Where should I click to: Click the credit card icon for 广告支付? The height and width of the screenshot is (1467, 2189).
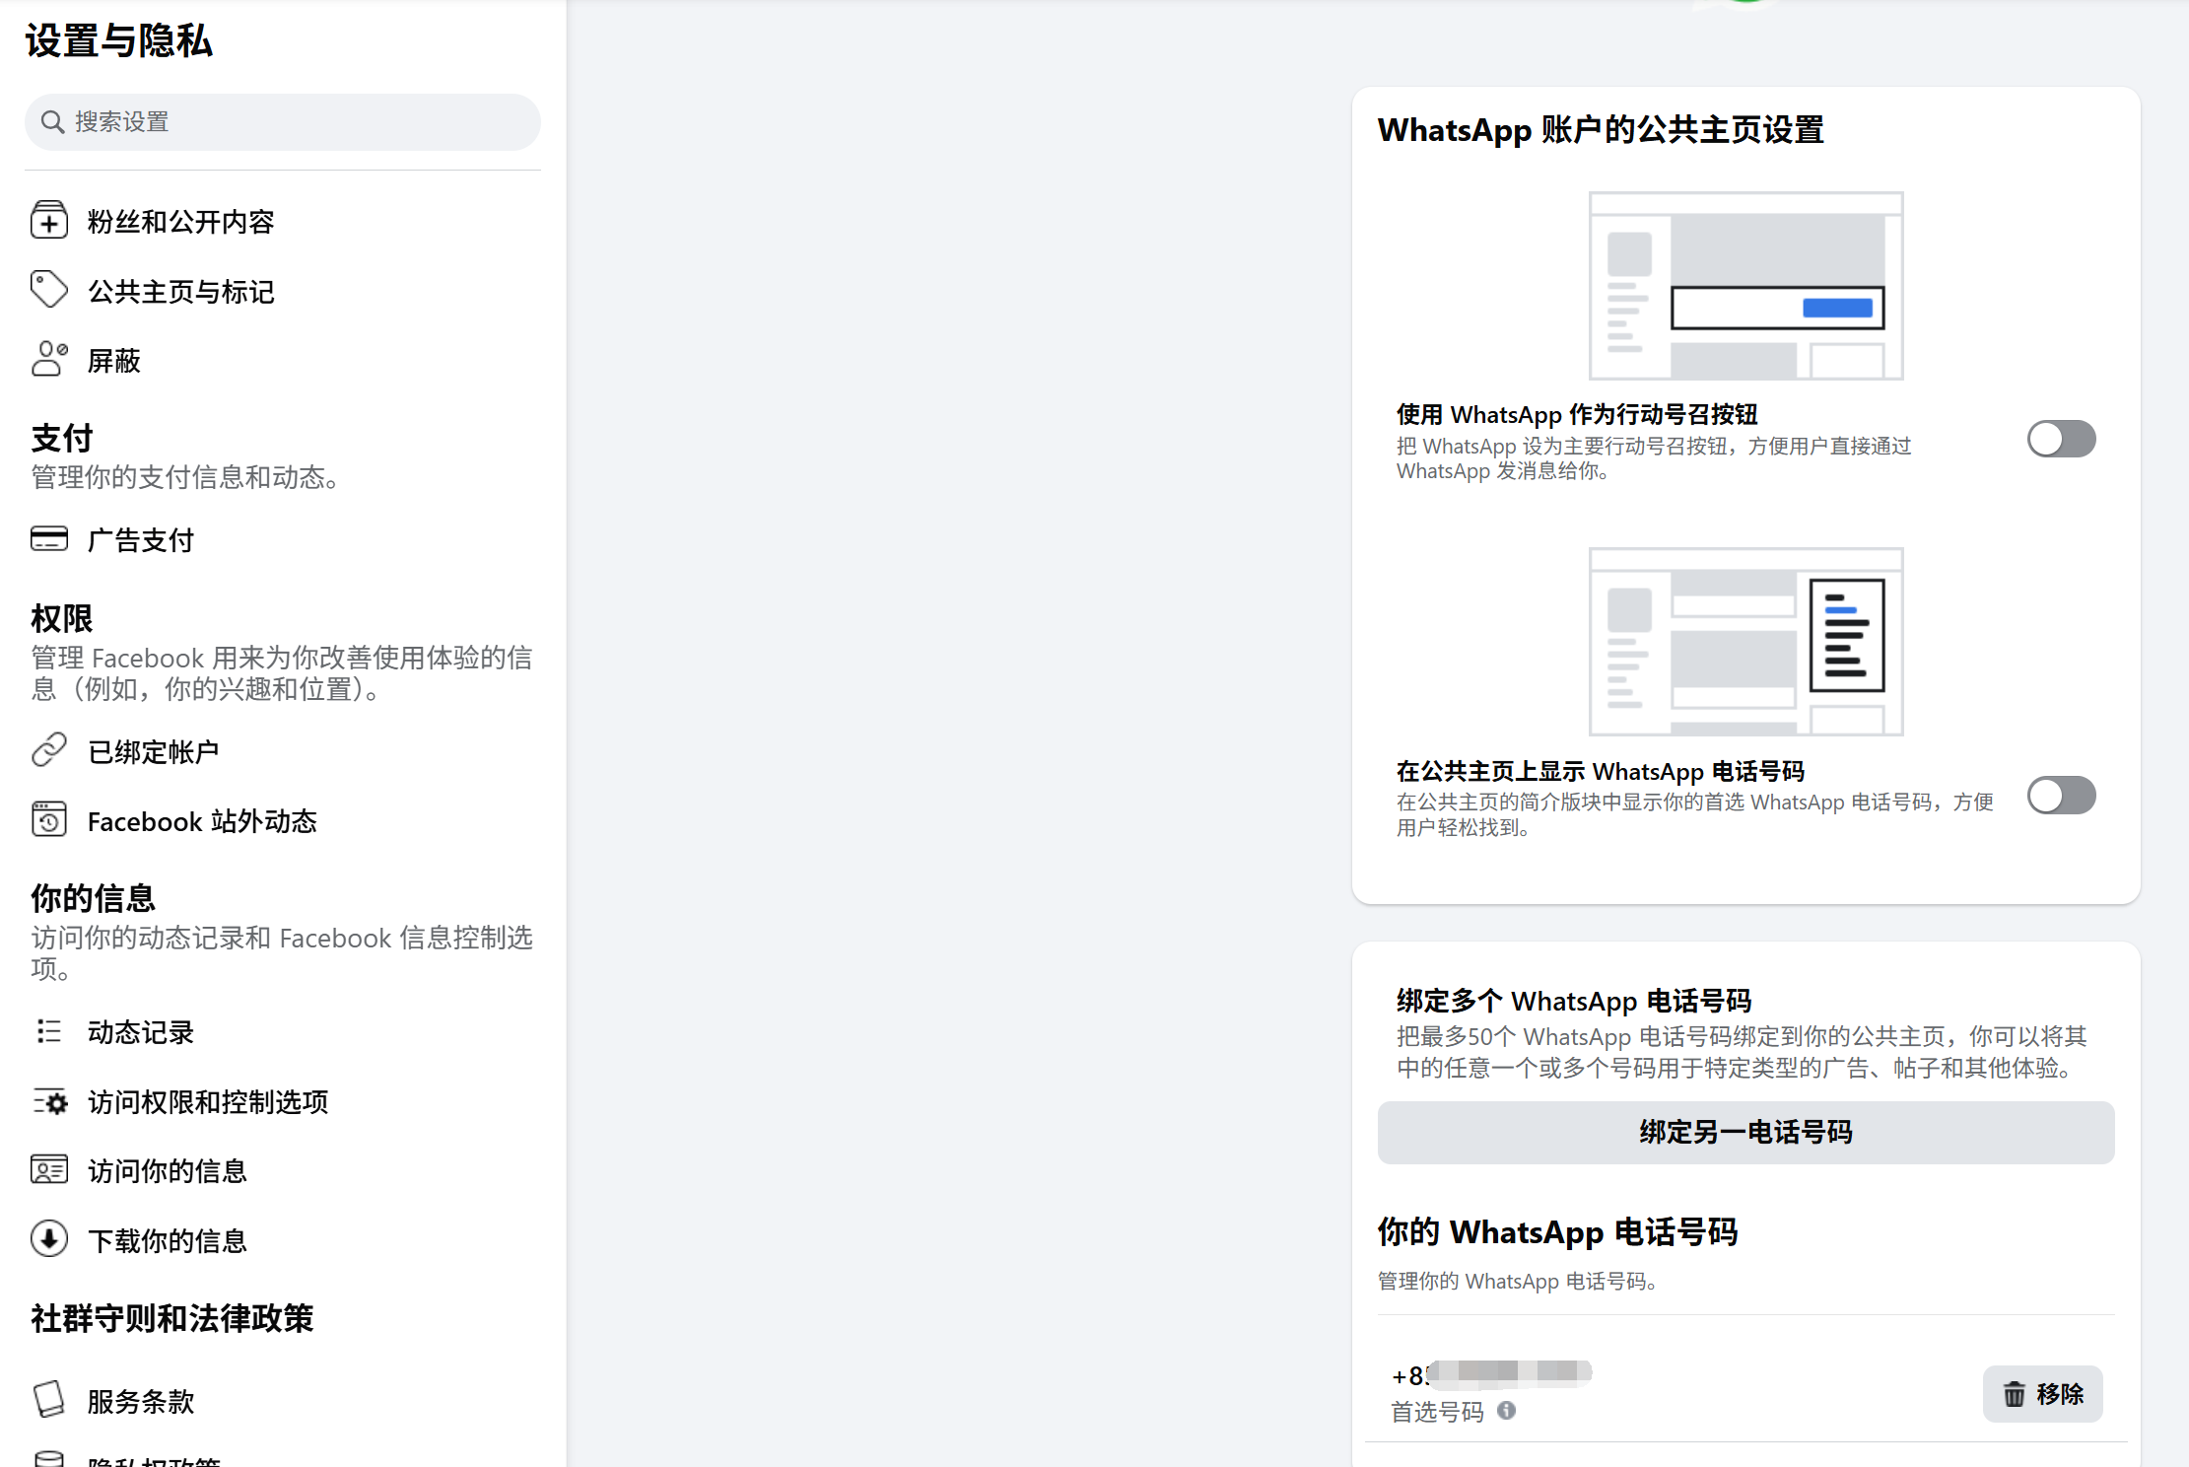coord(49,538)
